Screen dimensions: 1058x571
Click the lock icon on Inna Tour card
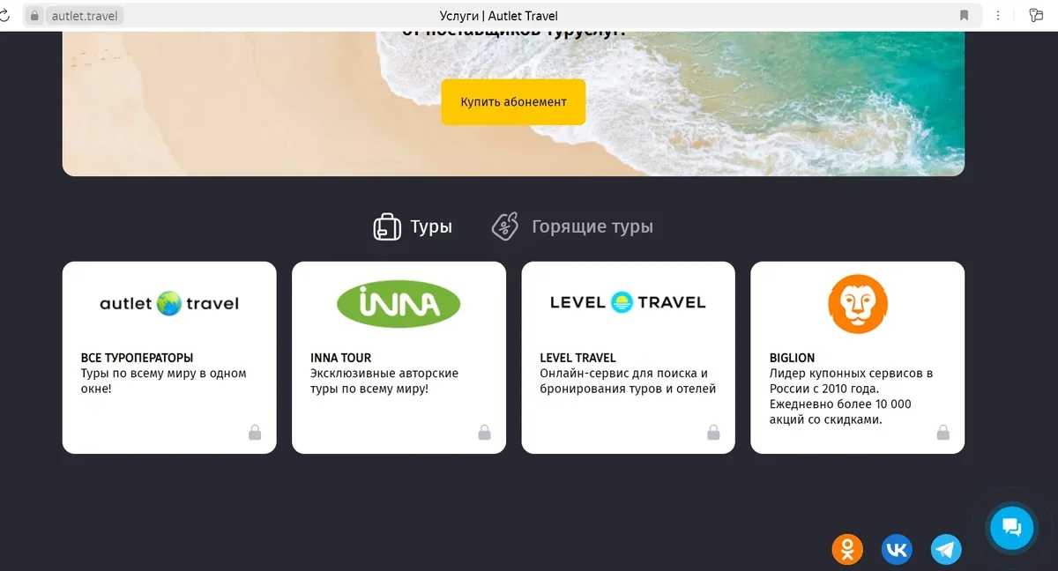pyautogui.click(x=484, y=432)
